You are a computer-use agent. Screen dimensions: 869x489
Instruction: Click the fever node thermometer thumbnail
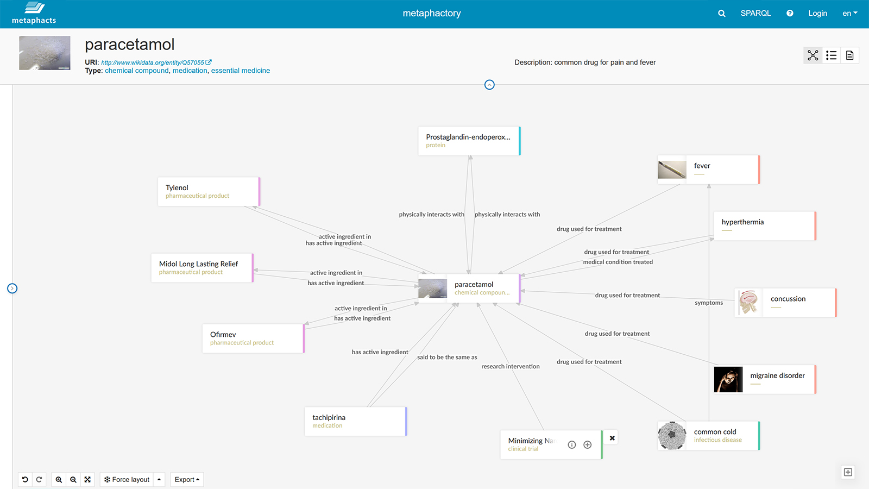pos(672,170)
